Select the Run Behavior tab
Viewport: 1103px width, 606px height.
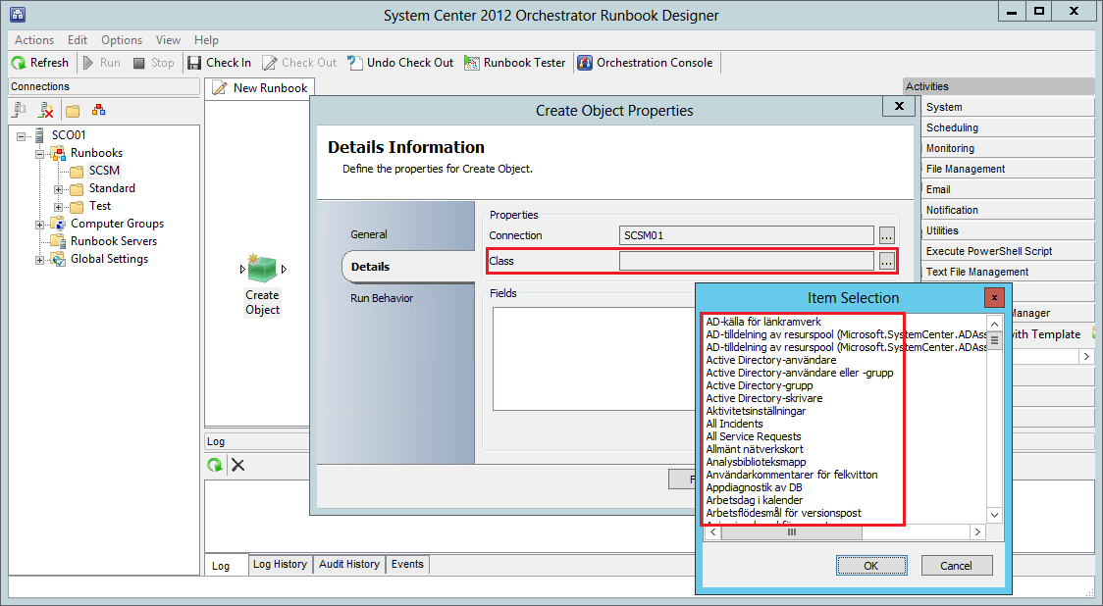point(382,298)
